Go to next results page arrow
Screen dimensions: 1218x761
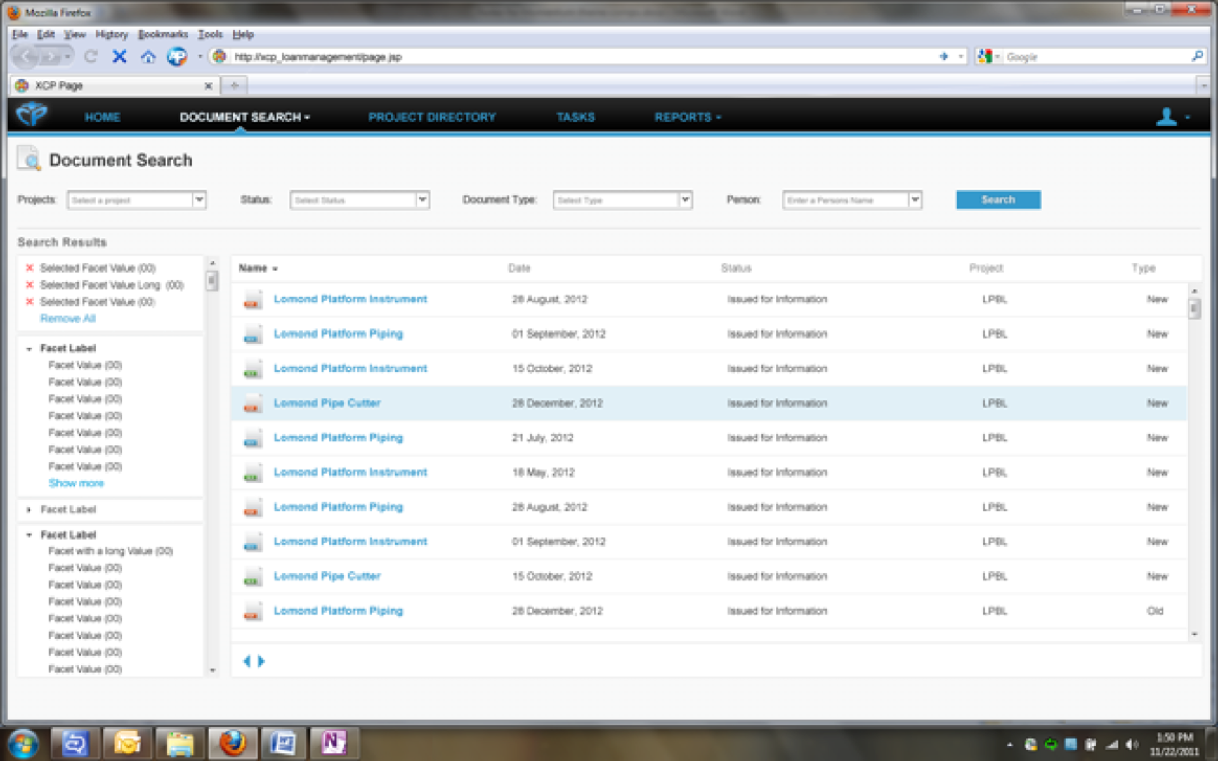[x=261, y=661]
